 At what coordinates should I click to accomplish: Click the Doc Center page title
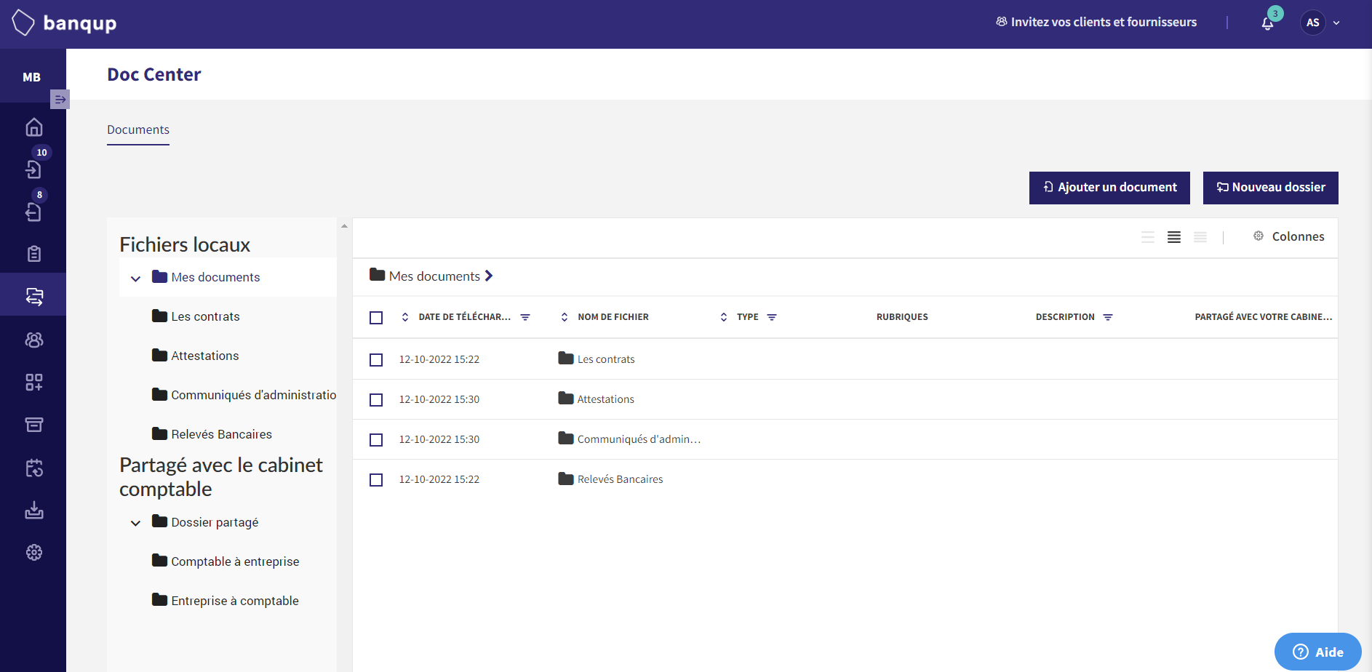(x=154, y=74)
